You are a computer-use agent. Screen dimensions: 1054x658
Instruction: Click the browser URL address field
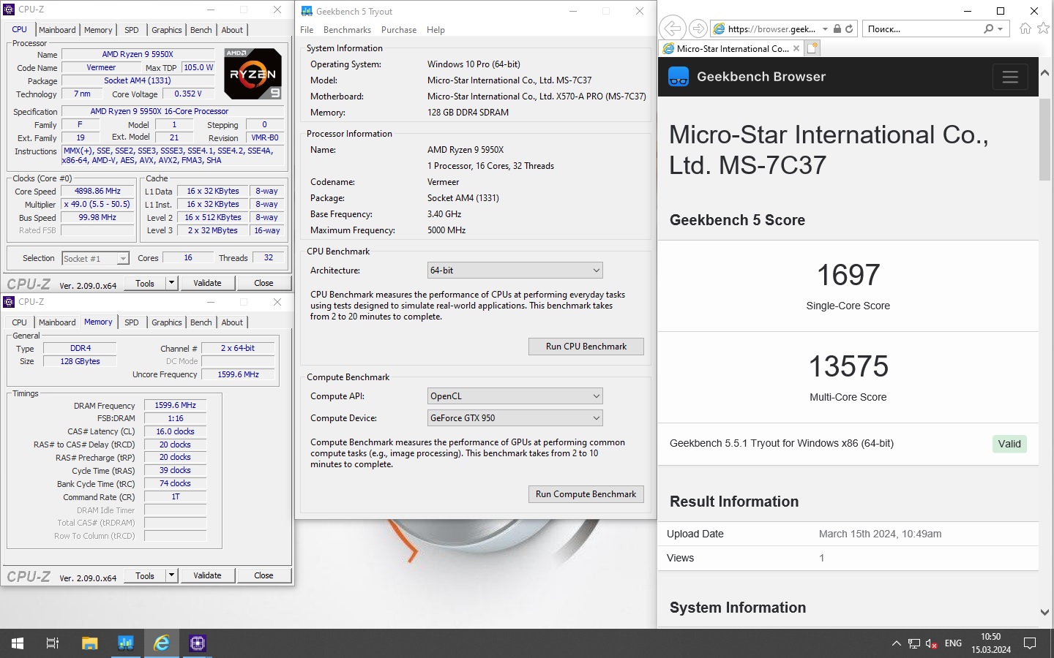click(771, 29)
